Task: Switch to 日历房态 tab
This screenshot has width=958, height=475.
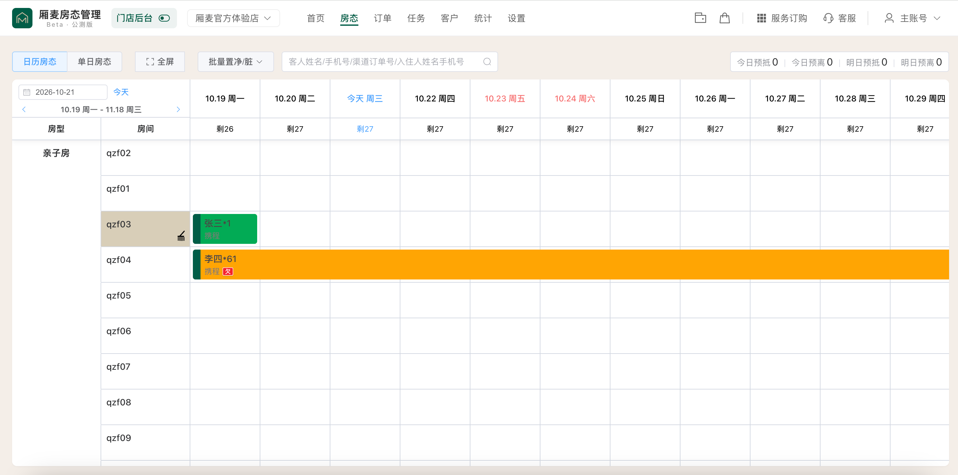Action: click(x=40, y=62)
